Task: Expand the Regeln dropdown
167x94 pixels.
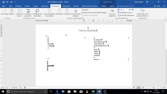Action: click(85, 10)
